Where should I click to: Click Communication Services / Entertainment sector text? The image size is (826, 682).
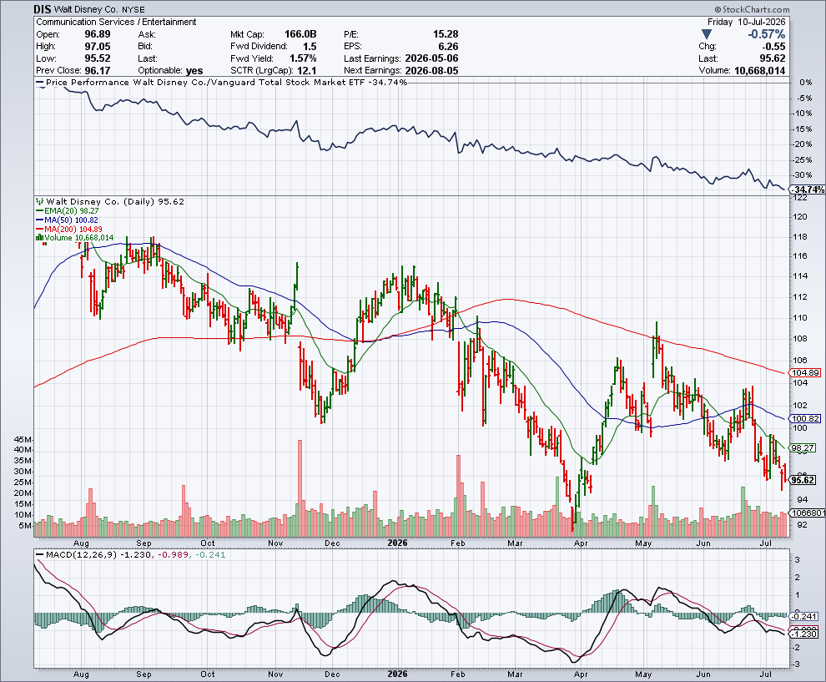tap(116, 22)
